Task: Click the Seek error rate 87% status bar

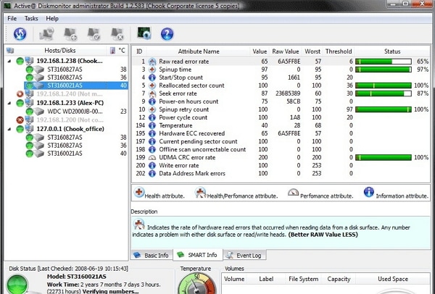Action: coord(384,93)
